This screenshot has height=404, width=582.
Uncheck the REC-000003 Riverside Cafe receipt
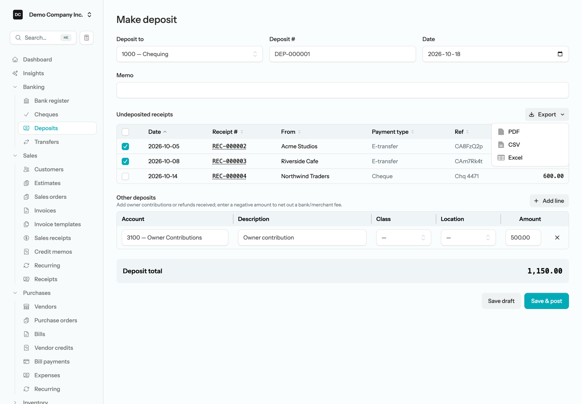tap(125, 161)
